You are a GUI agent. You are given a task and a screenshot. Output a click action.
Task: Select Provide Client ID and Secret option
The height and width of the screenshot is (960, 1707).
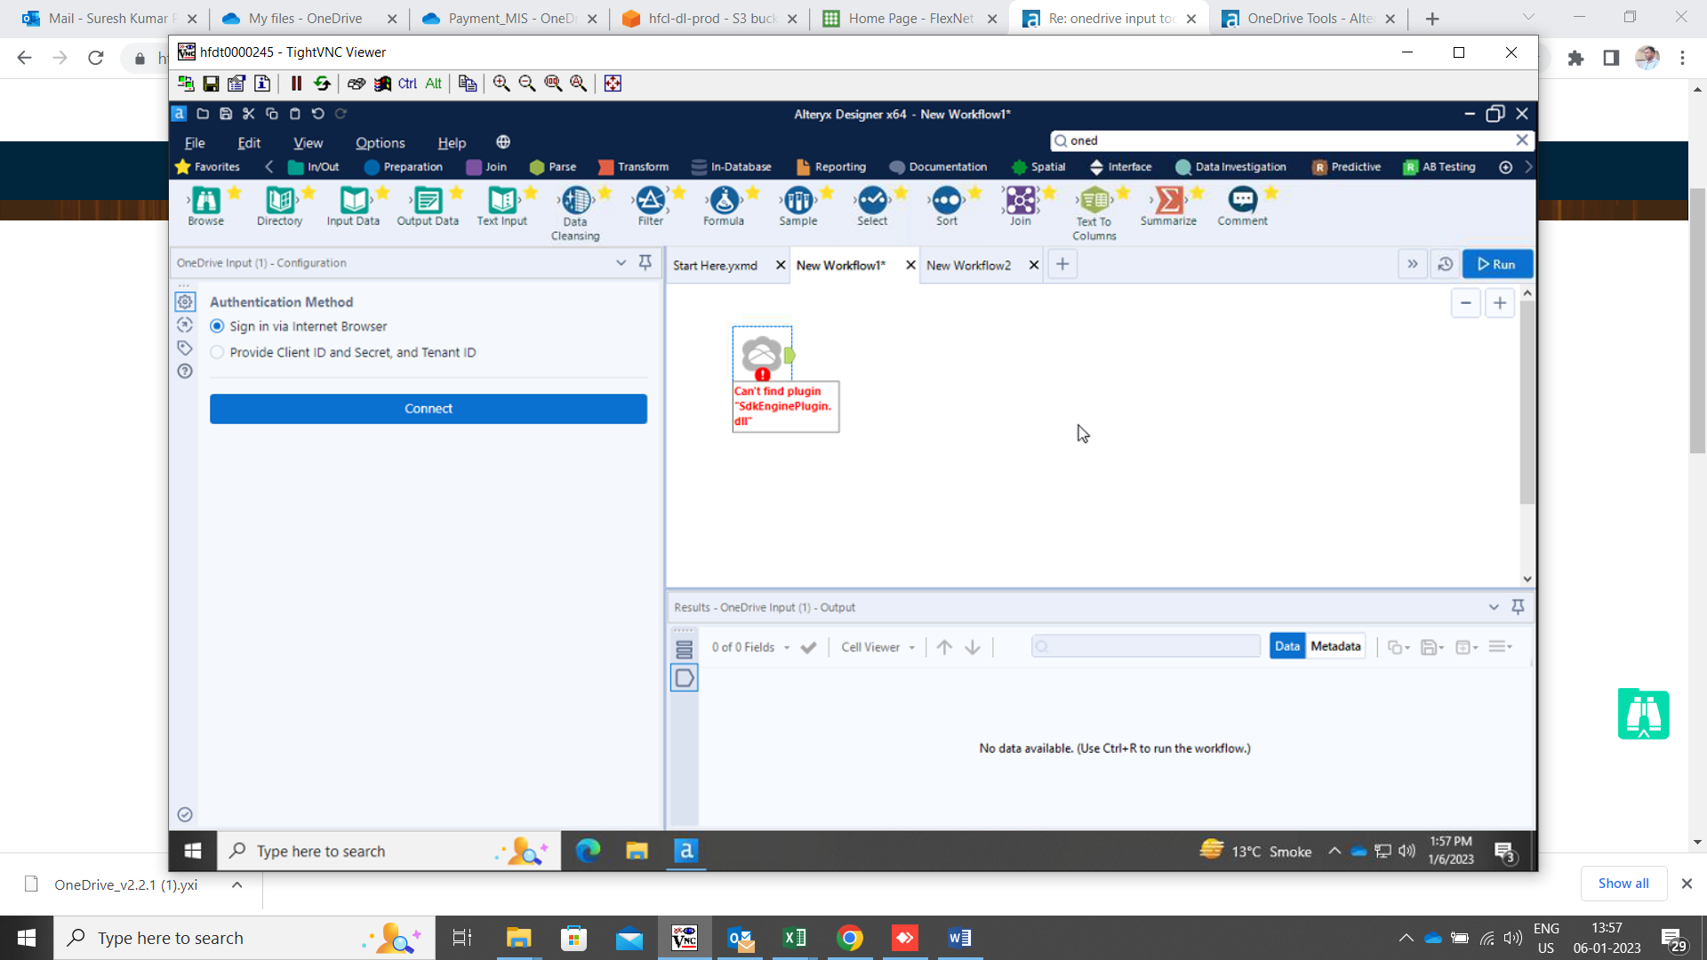click(216, 352)
